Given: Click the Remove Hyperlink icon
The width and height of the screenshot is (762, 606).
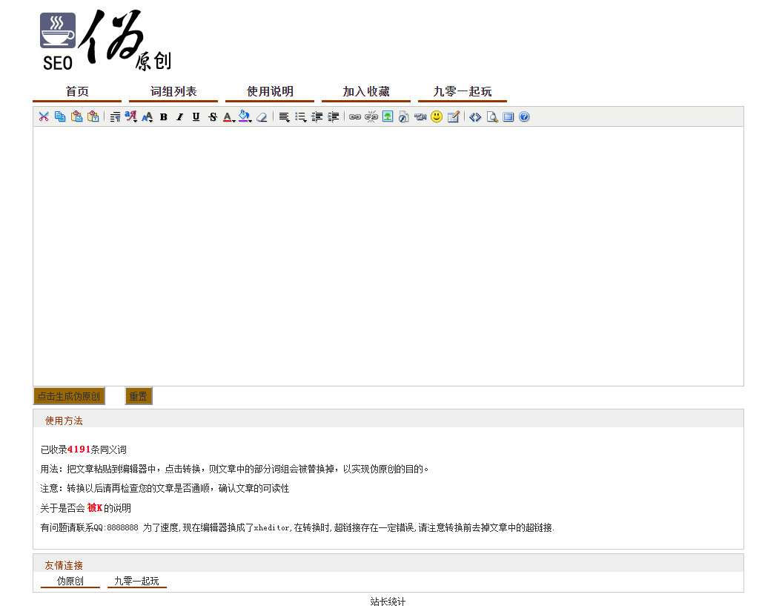Looking at the screenshot, I should point(371,116).
